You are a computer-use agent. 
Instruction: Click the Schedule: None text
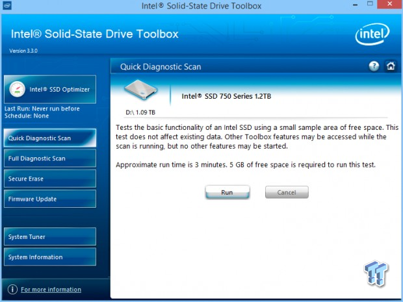tap(27, 116)
